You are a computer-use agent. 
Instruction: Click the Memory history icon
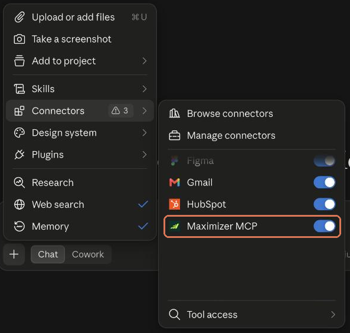19,226
